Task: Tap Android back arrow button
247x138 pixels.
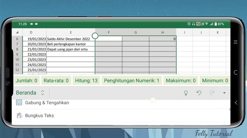Action: tap(236, 103)
